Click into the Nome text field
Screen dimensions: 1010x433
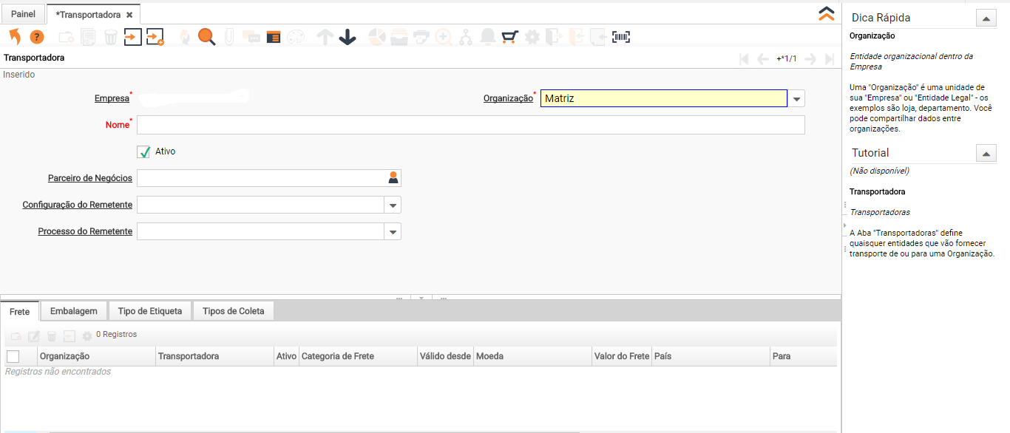pos(470,125)
